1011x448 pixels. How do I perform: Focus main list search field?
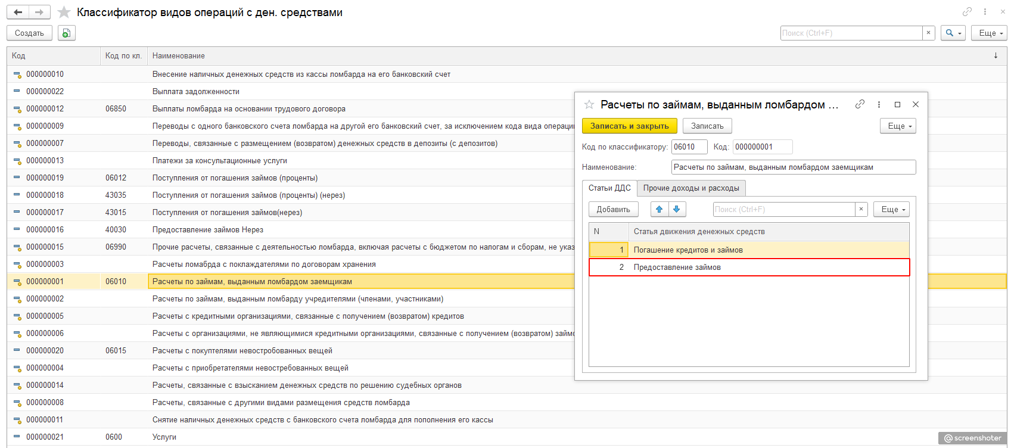pos(852,33)
